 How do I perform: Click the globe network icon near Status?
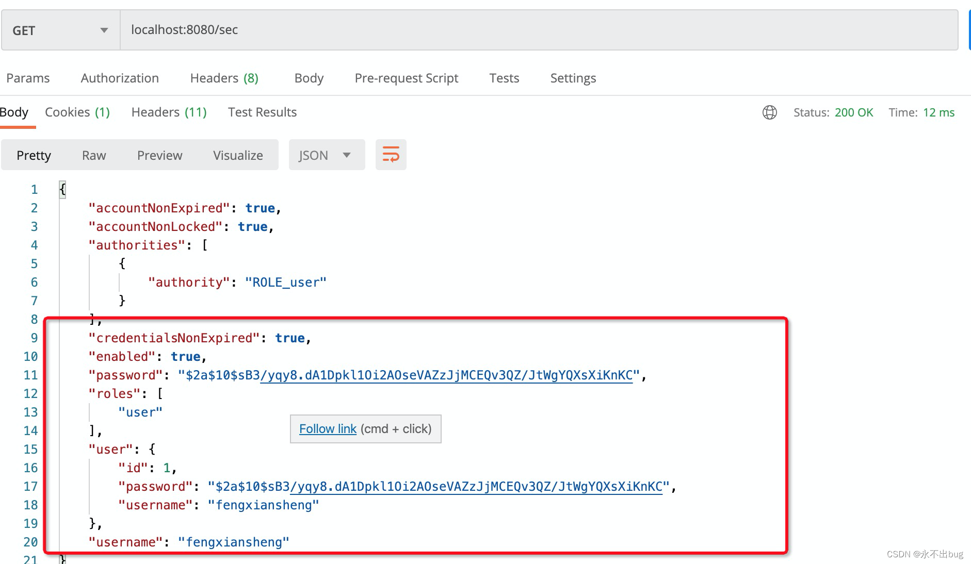(x=769, y=112)
